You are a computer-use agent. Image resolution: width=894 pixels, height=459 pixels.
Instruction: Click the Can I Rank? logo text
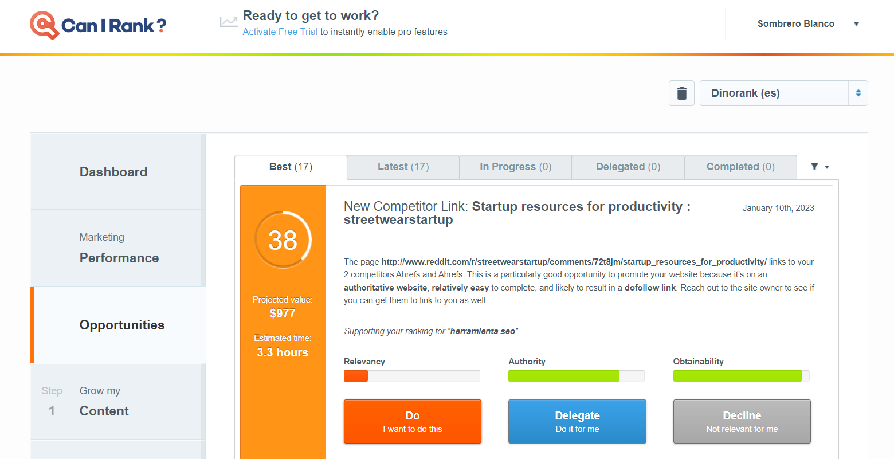coord(113,26)
